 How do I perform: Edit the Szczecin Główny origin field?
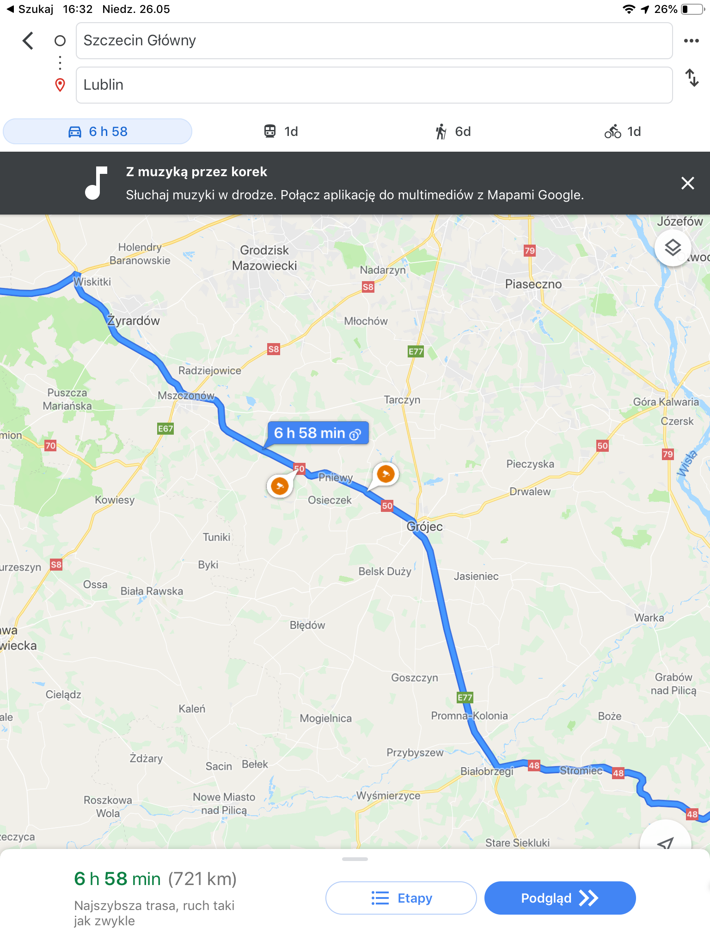[x=374, y=41]
